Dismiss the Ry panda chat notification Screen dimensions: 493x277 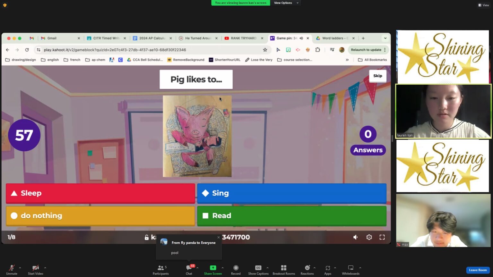(x=219, y=238)
